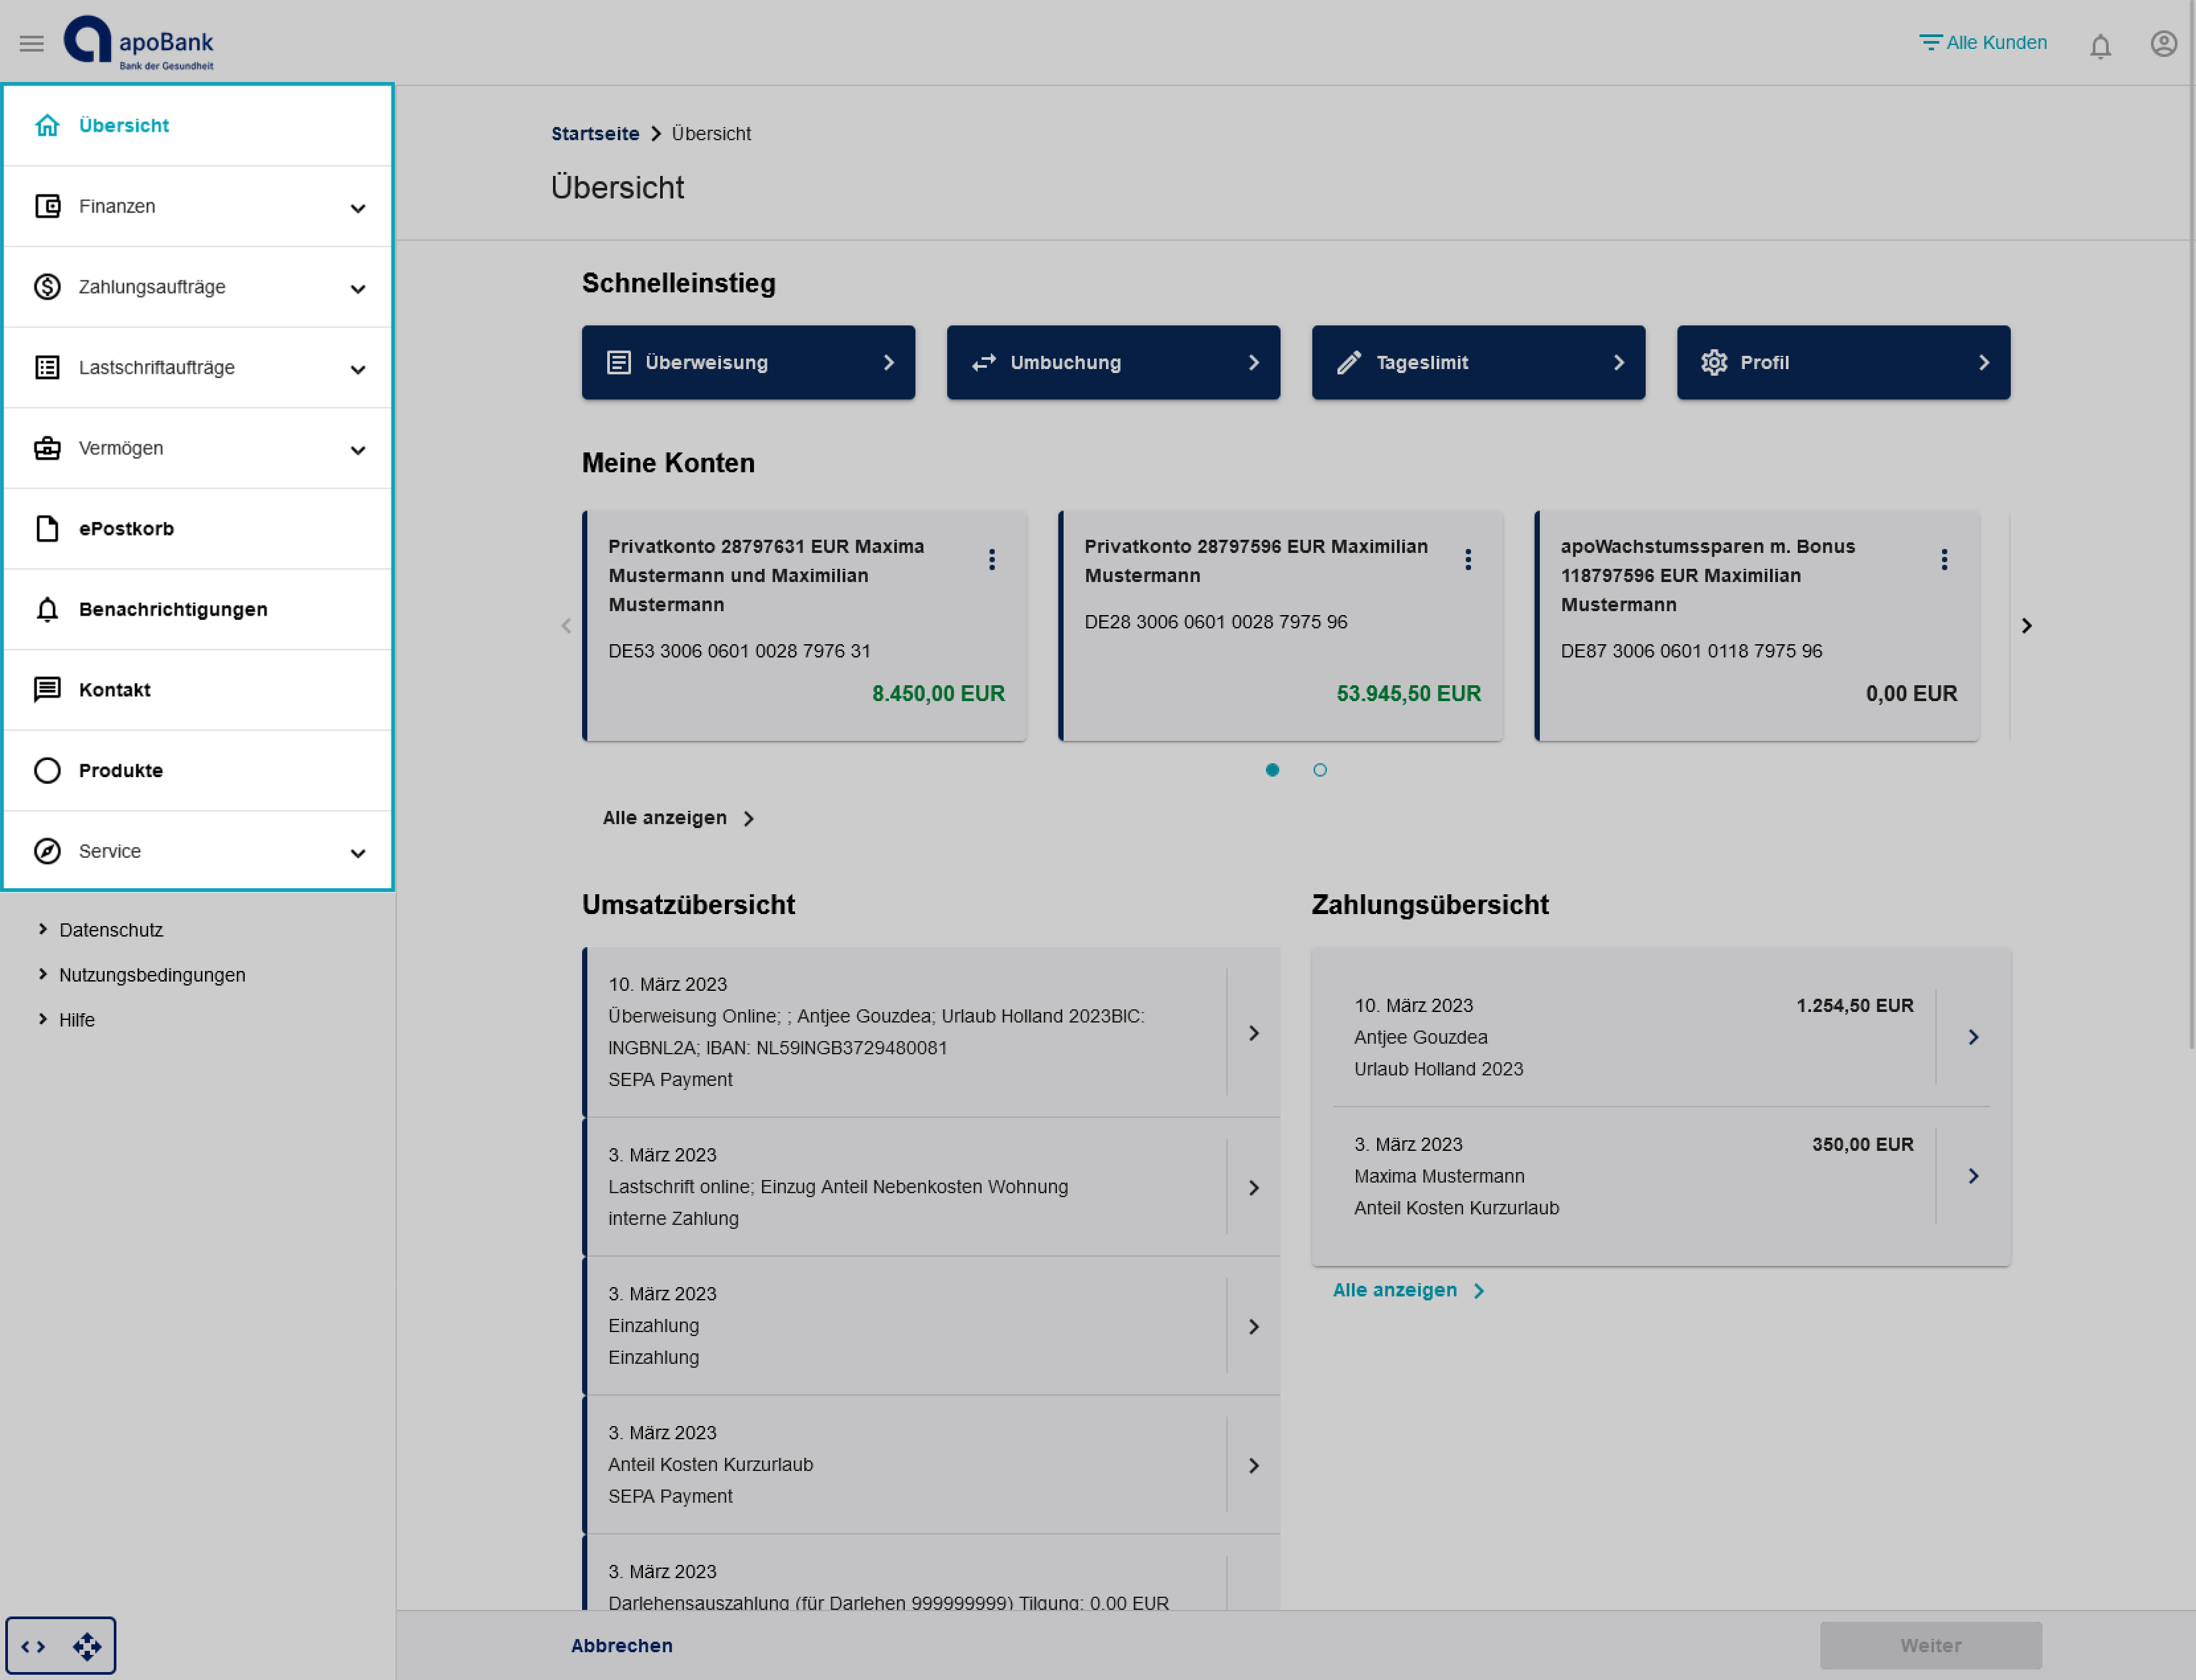The width and height of the screenshot is (2196, 1680).
Task: Click the Umbuchung transfer icon
Action: tap(984, 362)
